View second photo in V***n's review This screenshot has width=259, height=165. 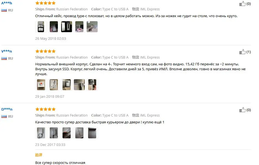[x=54, y=85]
